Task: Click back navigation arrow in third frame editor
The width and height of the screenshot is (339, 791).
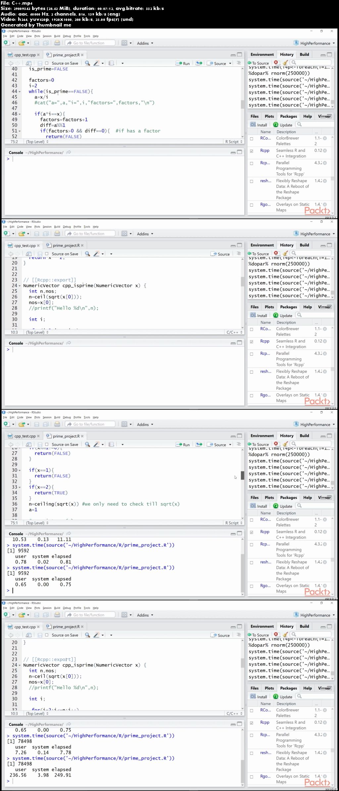Action: [x=10, y=444]
